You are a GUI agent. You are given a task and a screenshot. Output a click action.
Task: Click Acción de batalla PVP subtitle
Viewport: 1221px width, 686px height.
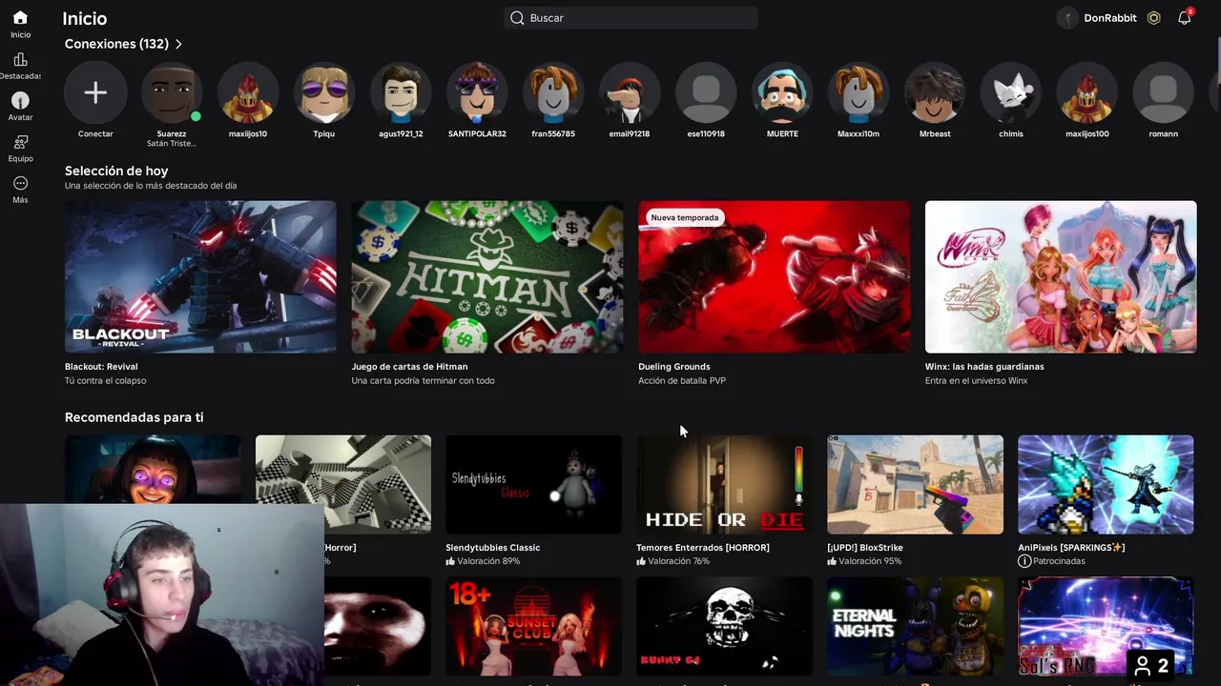682,381
